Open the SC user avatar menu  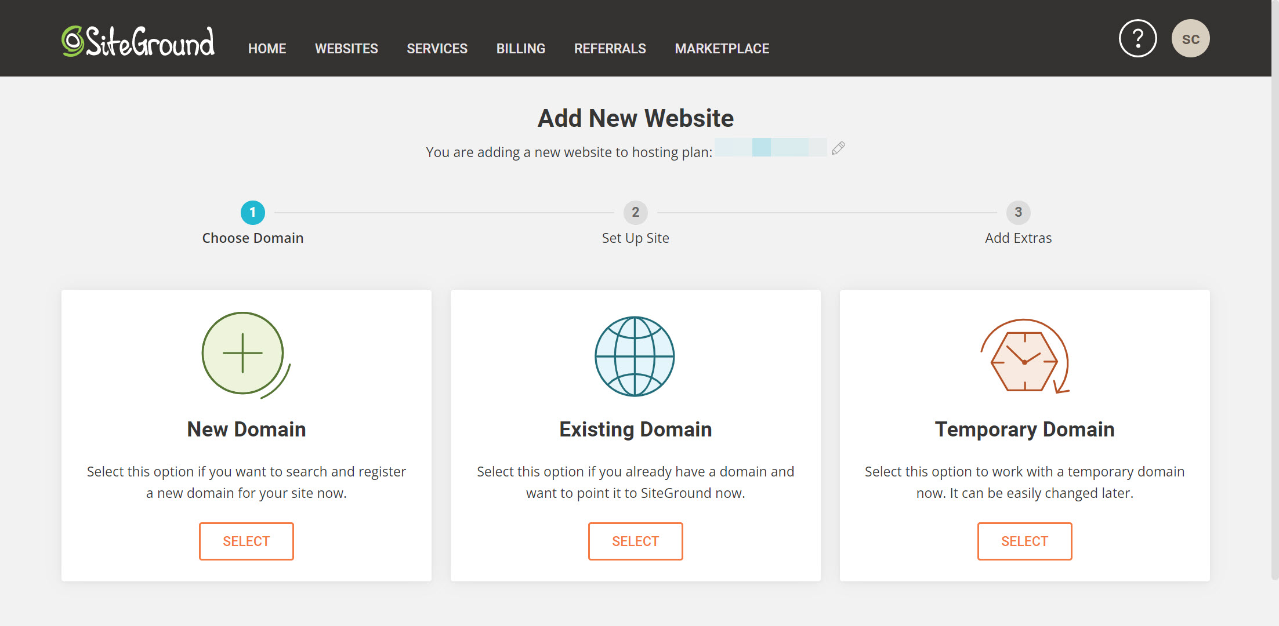click(1190, 39)
